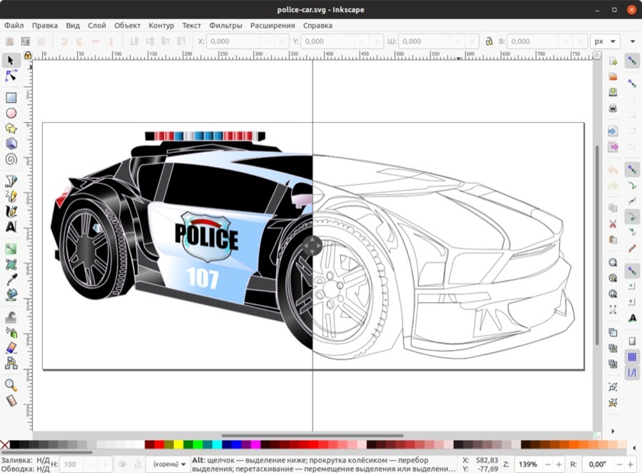Image resolution: width=642 pixels, height=473 pixels.
Task: Click the X coordinate input field
Action: 233,41
